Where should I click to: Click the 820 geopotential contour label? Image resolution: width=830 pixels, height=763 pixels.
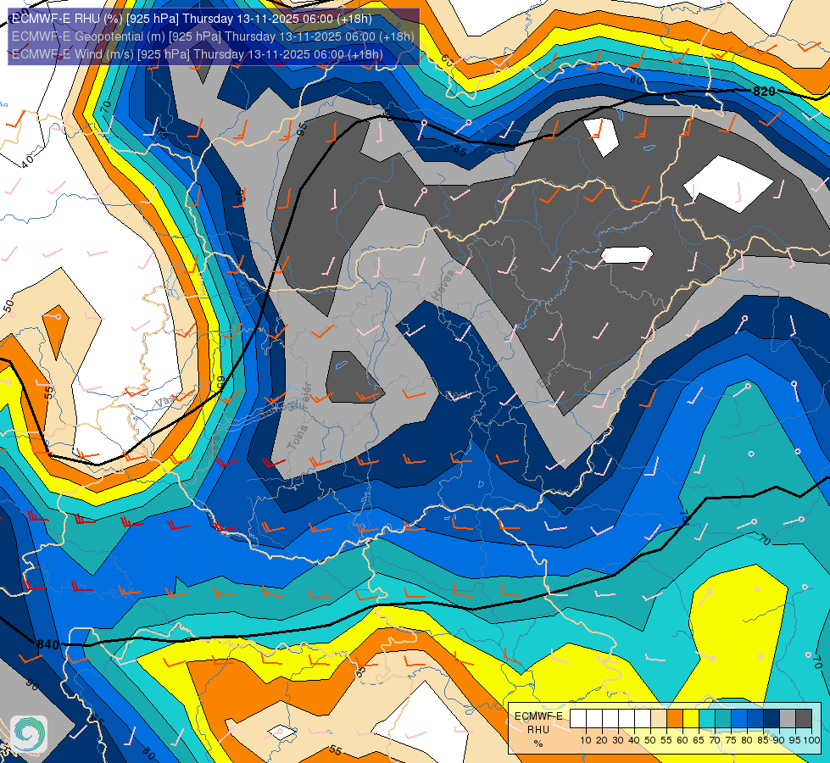(x=764, y=92)
